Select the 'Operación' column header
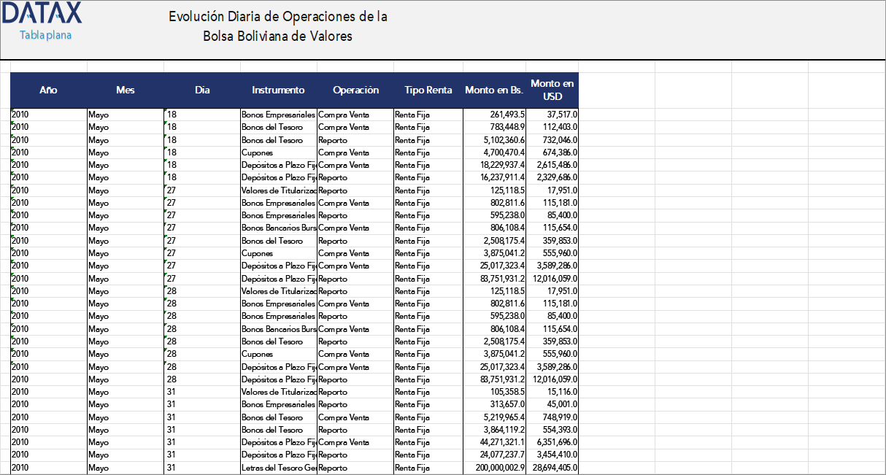Screen dimensions: 886x475 (355, 90)
